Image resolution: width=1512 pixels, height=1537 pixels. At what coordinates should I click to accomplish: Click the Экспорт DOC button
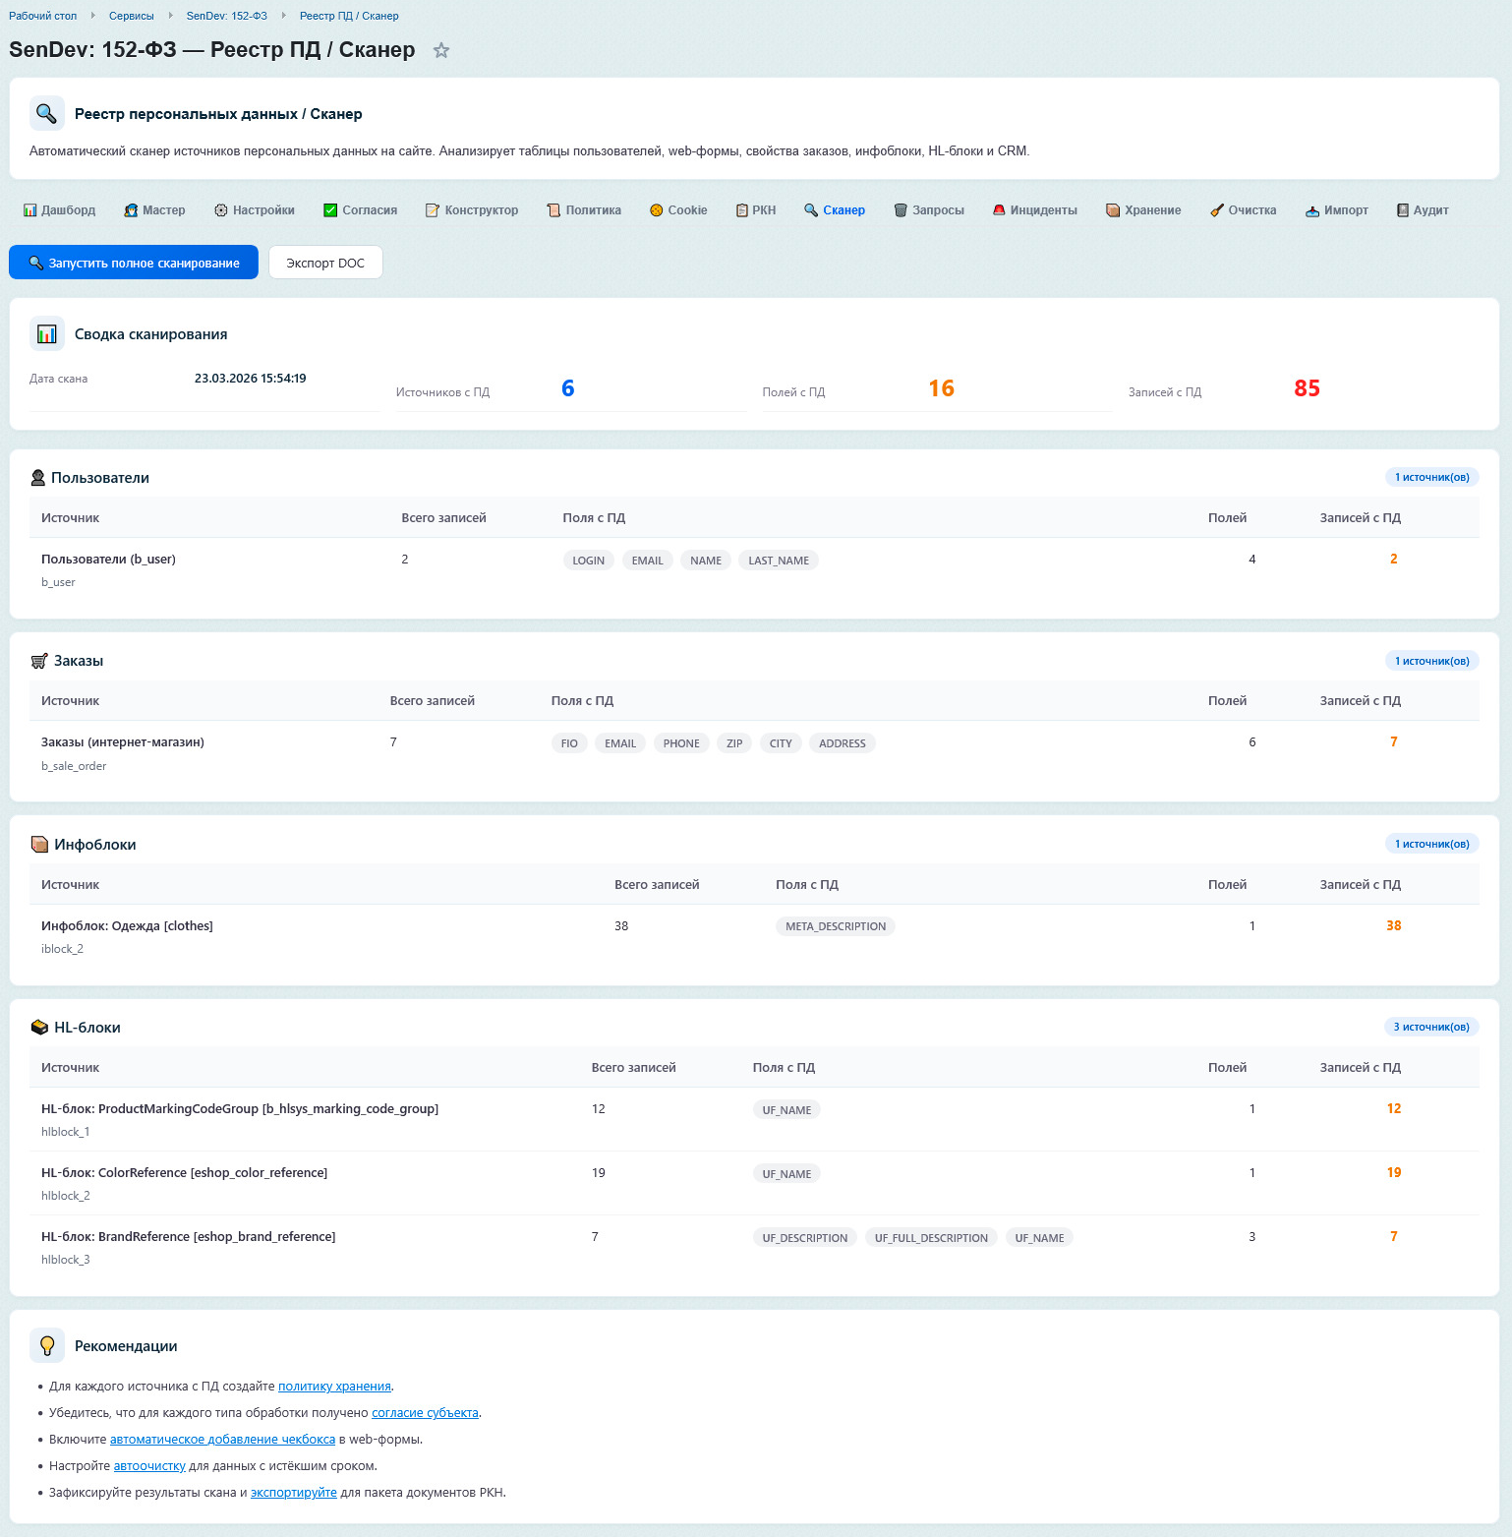click(325, 263)
